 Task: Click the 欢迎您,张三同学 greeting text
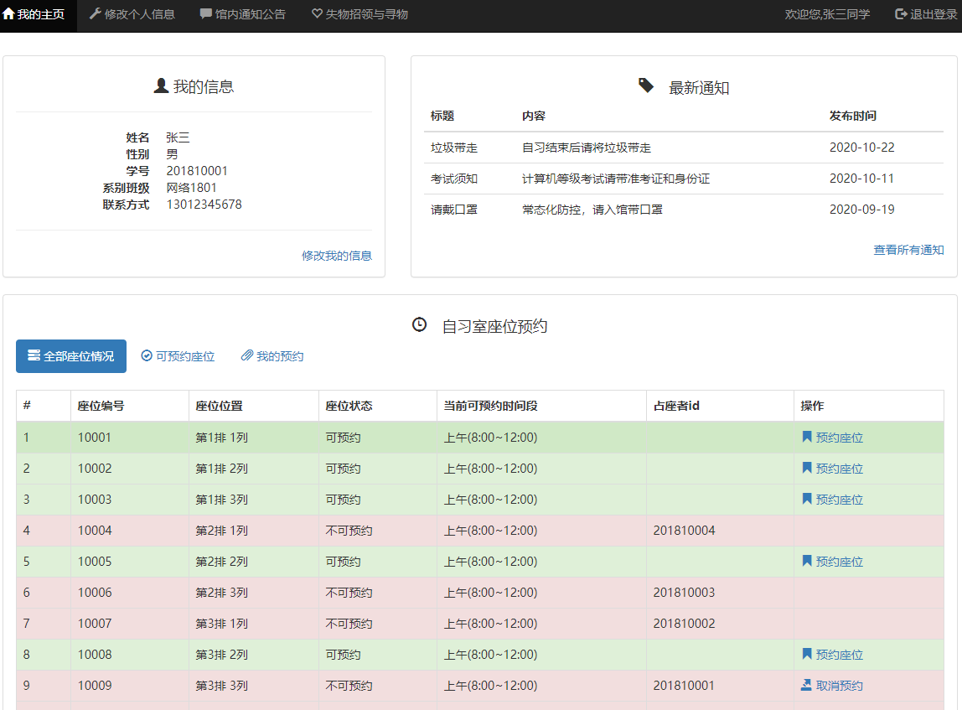[x=827, y=15]
